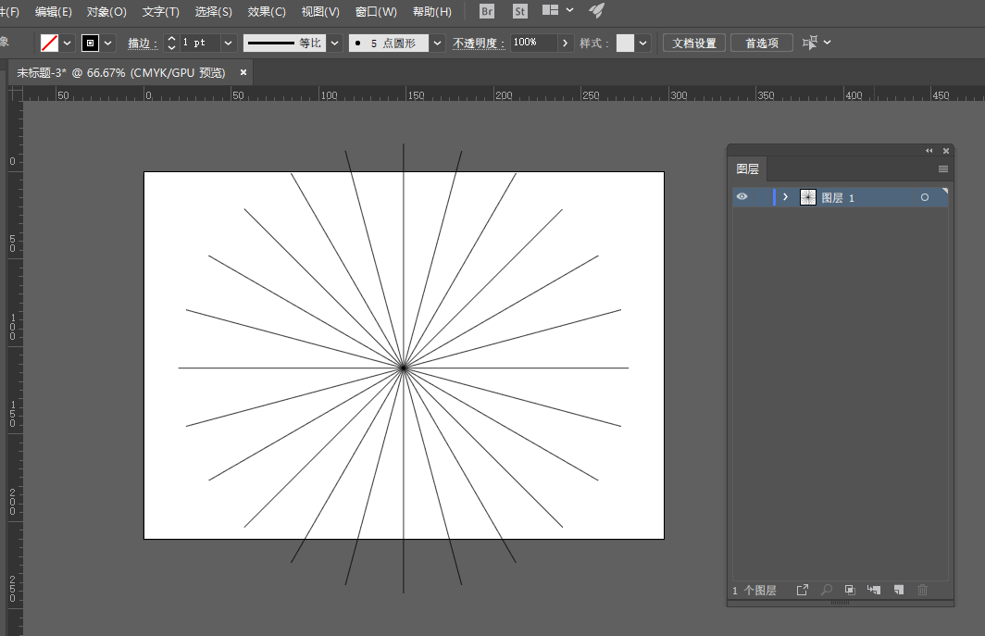Expand 图层 1 to show its sublayers

(x=785, y=196)
